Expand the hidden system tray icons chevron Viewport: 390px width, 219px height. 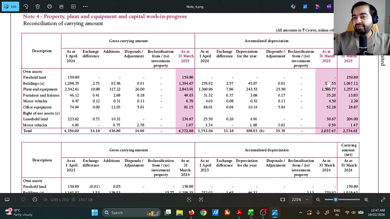[300, 213]
